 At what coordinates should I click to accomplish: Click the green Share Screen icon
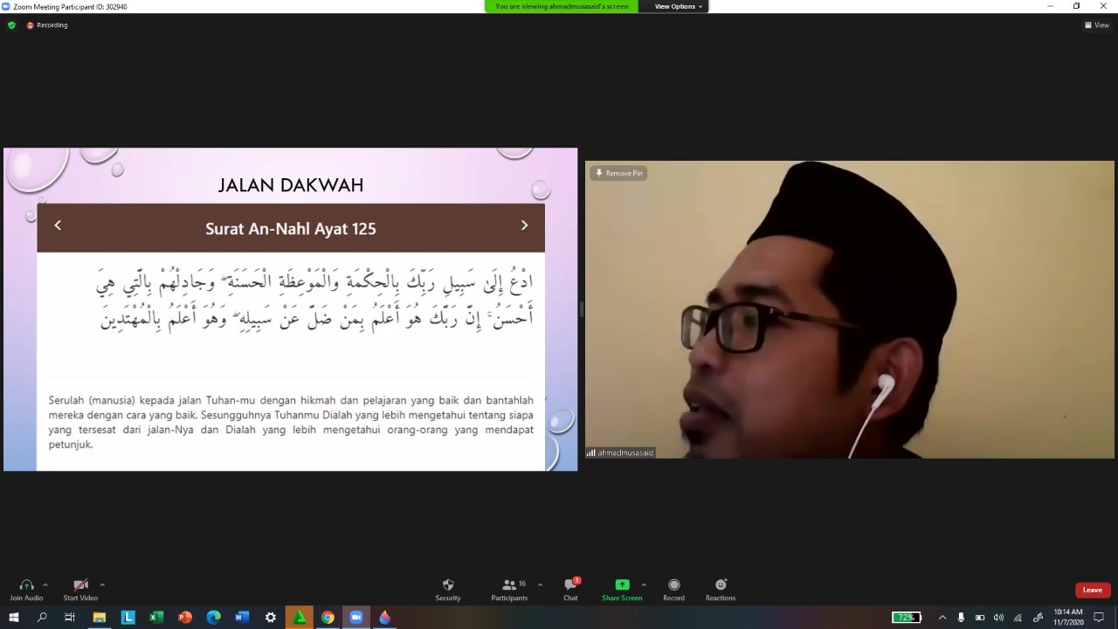click(x=621, y=585)
